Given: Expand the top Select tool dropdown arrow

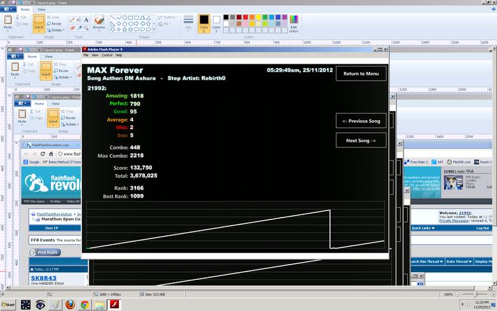Looking at the screenshot, I should point(39,31).
